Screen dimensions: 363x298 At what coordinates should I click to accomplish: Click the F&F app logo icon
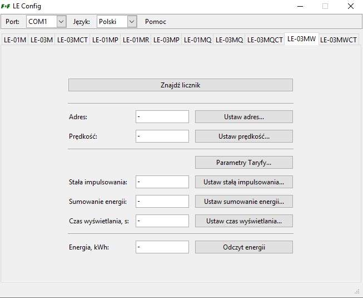coord(6,6)
